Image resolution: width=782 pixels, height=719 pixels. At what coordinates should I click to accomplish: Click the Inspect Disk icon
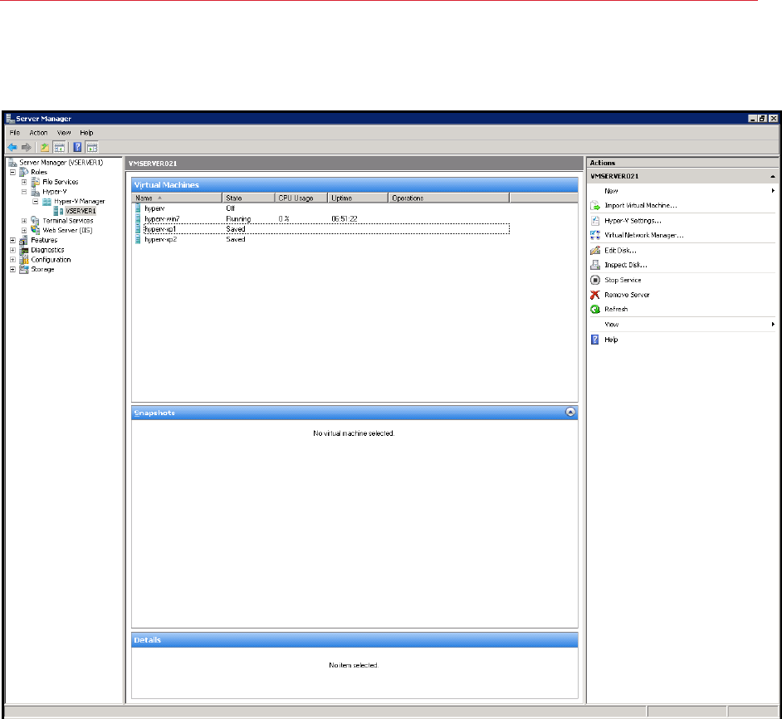[x=595, y=265]
